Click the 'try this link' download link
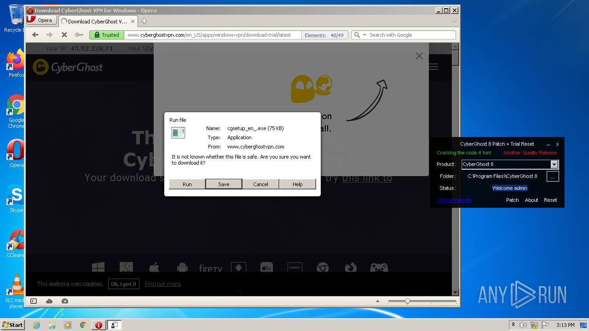Viewport: 589px width, 331px height. 367,177
